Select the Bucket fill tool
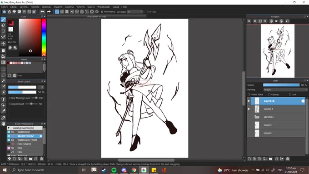309x174 pixels. click(3, 56)
